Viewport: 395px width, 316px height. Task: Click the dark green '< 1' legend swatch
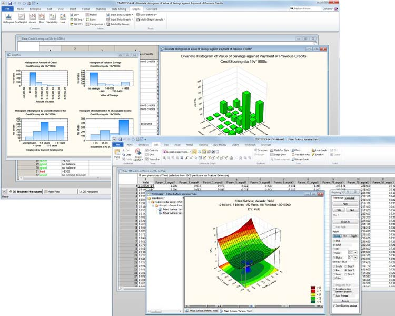point(313,302)
